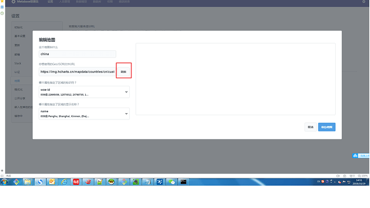This screenshot has height=208, width=370.
Task: Open the Windows Start button
Action: point(4,182)
